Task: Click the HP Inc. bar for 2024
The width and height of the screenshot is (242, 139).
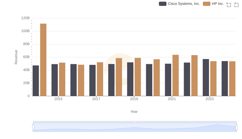Action: point(232,79)
